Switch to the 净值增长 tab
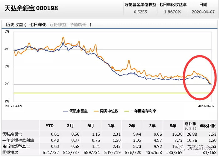The width and height of the screenshot is (219, 157). click(78, 25)
